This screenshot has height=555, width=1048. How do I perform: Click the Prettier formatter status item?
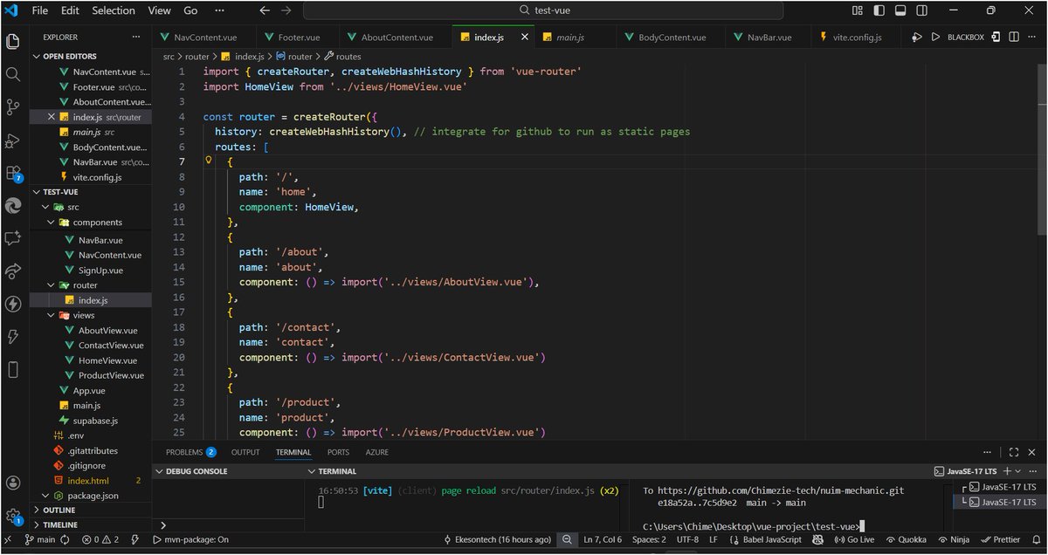(x=1001, y=539)
